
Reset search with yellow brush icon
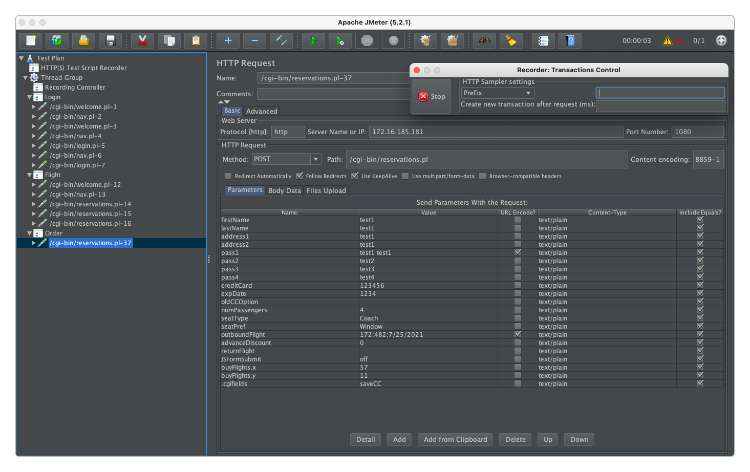click(511, 40)
